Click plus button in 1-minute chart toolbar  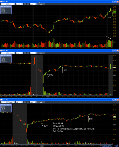[25, 102]
